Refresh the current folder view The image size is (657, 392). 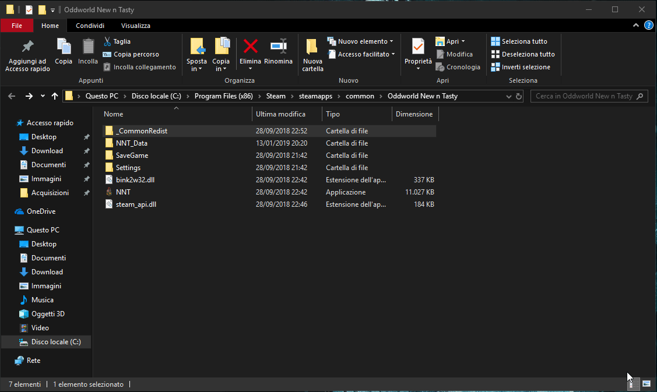[519, 96]
